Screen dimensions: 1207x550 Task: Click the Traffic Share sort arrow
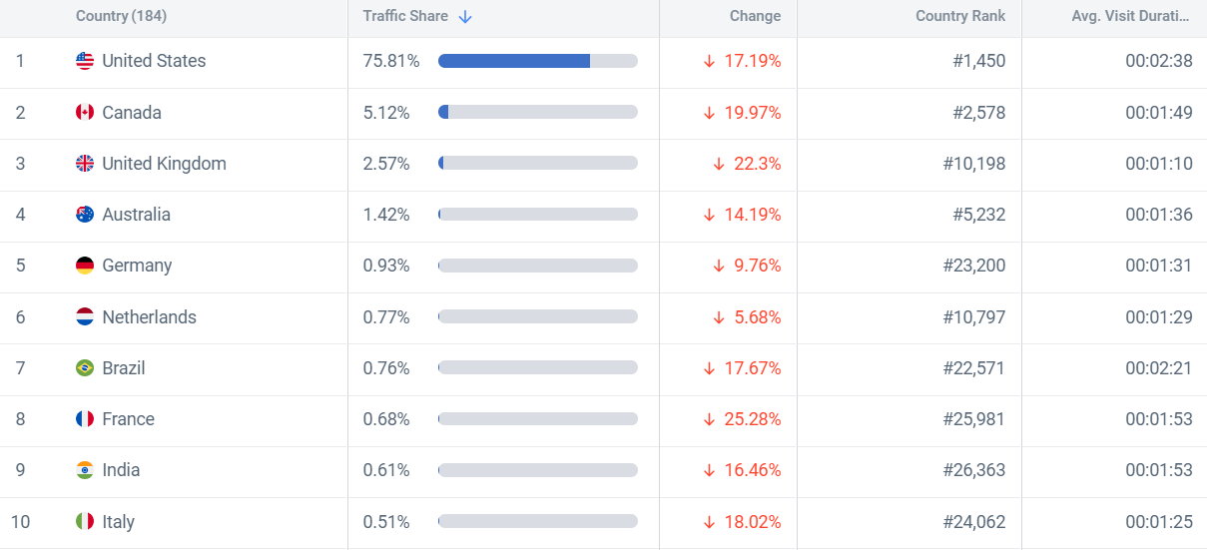[x=465, y=17]
